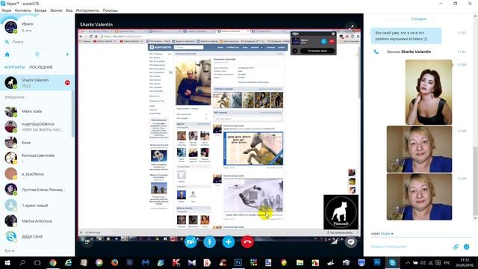
Task: Open File Explorer folder on taskbar
Action: click(x=299, y=262)
